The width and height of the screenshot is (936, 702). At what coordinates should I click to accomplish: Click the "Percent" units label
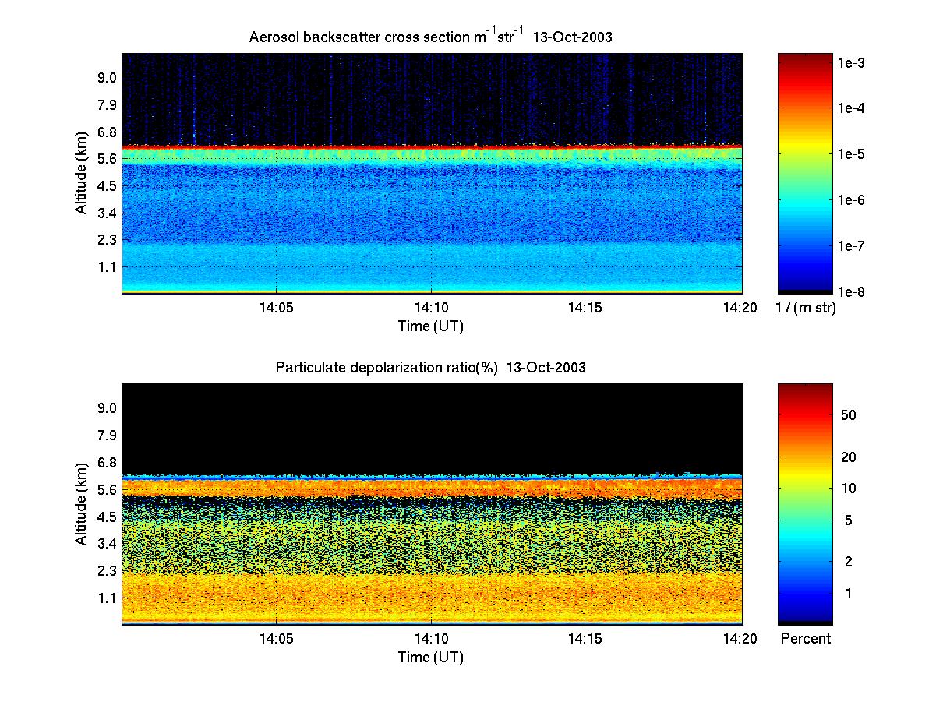coord(806,639)
